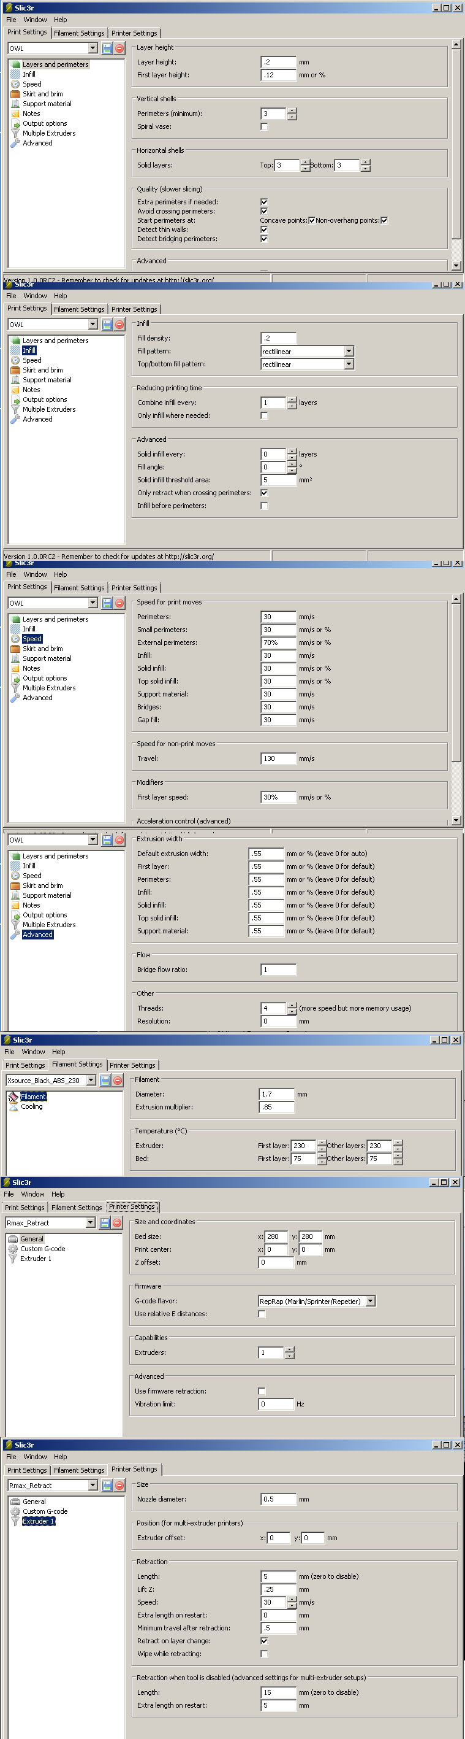The width and height of the screenshot is (465, 1739).
Task: Click the Bridge flow ratio input field
Action: coord(278,970)
